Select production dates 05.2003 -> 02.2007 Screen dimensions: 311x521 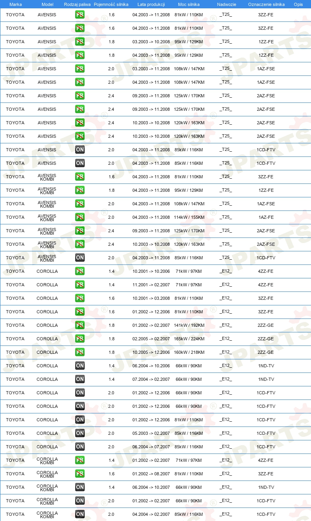[151, 433]
